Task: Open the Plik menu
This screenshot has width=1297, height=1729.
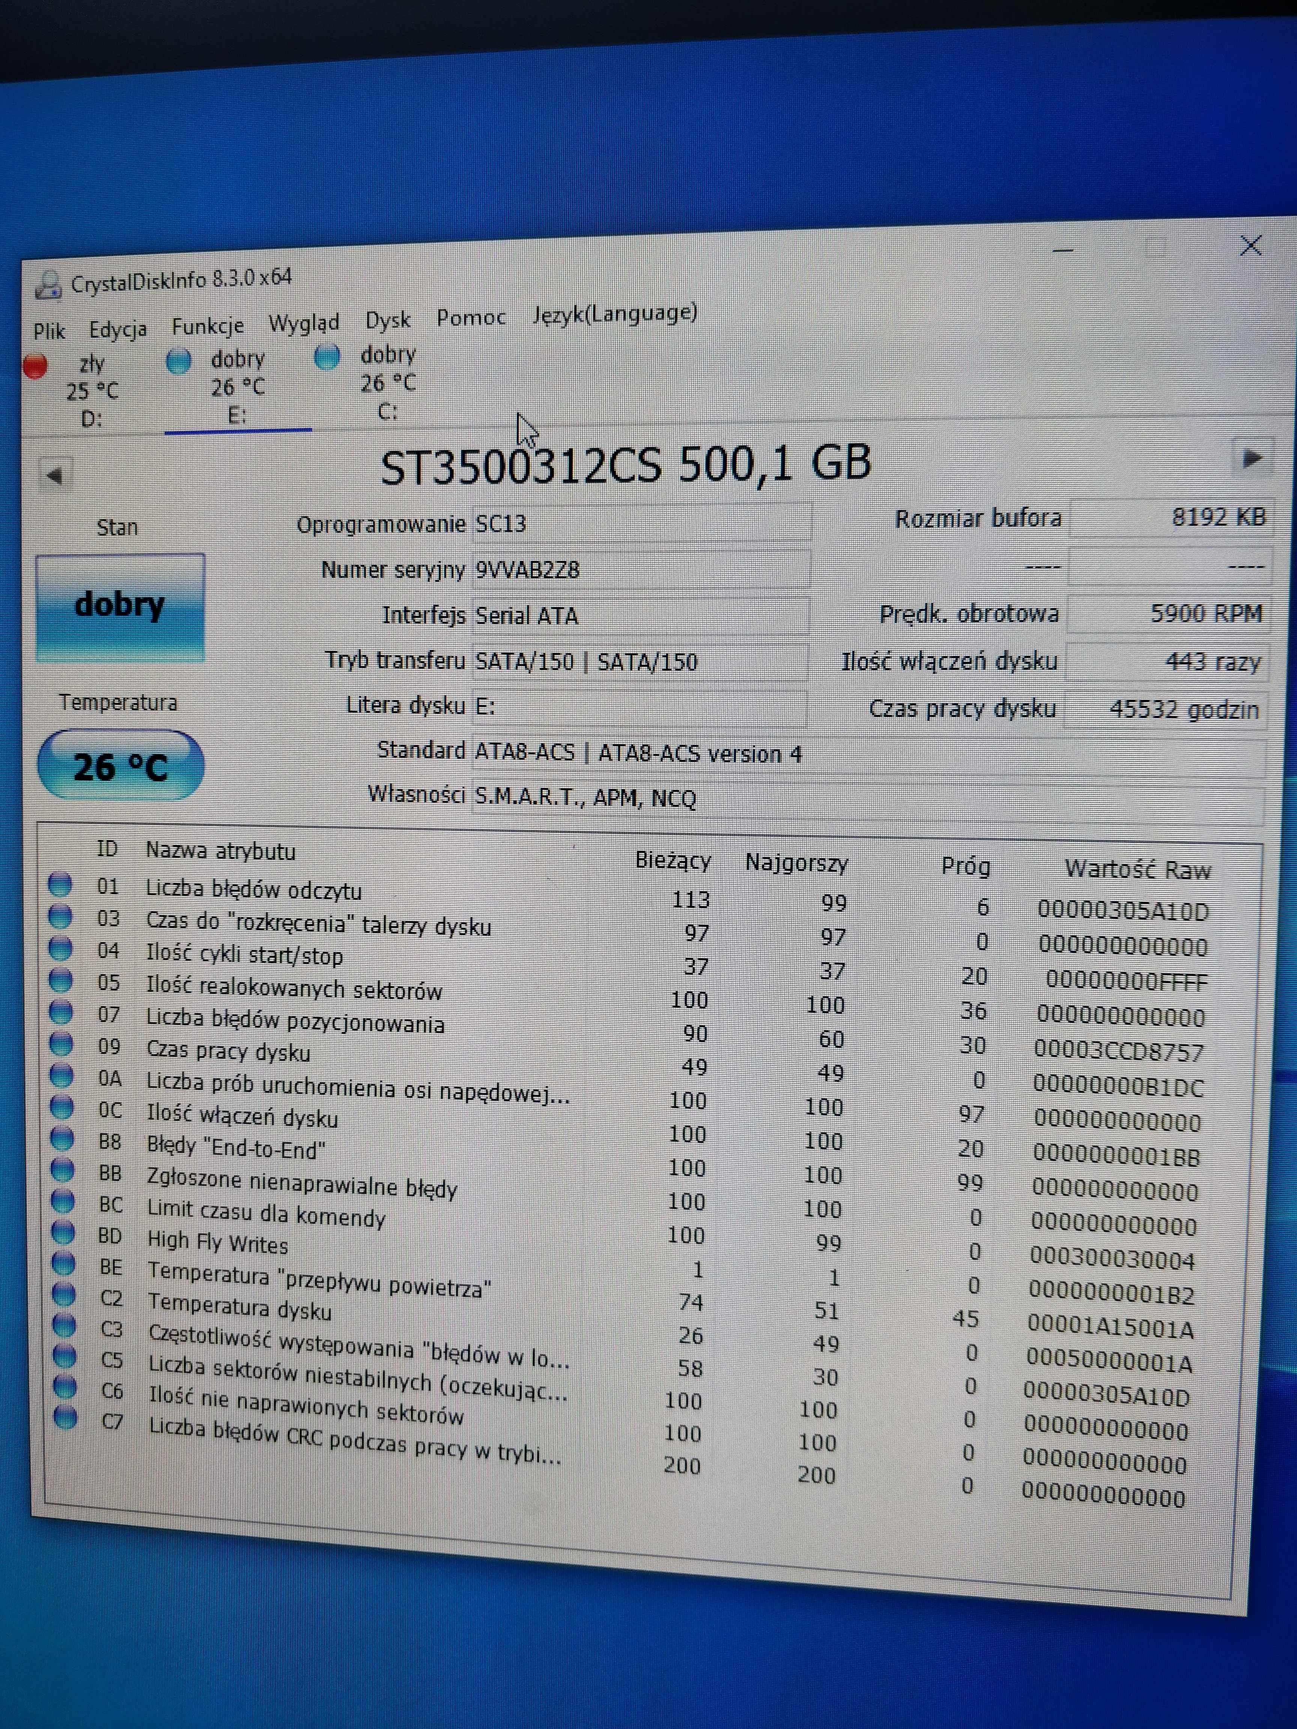Action: coord(48,331)
